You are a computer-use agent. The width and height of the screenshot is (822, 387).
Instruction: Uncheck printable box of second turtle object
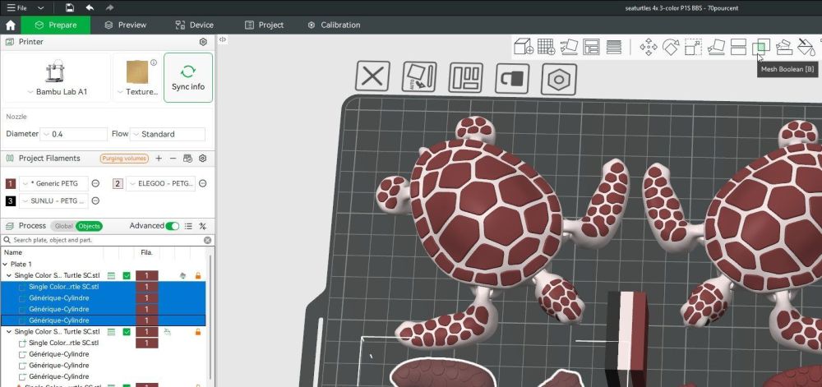(127, 332)
